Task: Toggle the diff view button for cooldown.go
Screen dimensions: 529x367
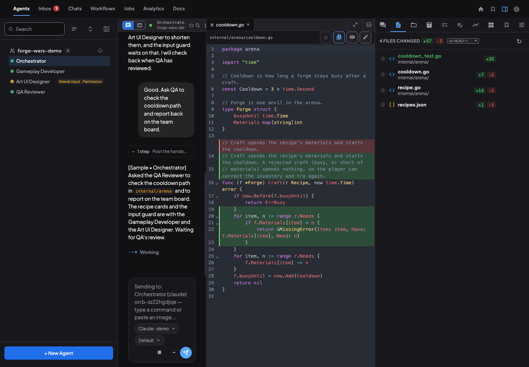Action: click(339, 37)
